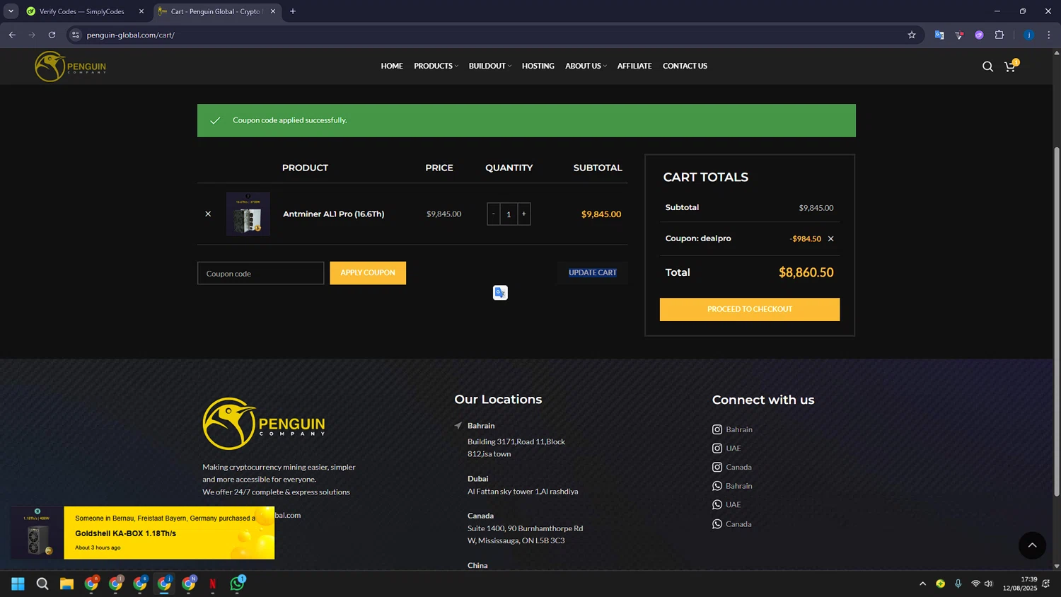Close the Cart - Penguin Global tab
1061x597 pixels.
tap(273, 11)
